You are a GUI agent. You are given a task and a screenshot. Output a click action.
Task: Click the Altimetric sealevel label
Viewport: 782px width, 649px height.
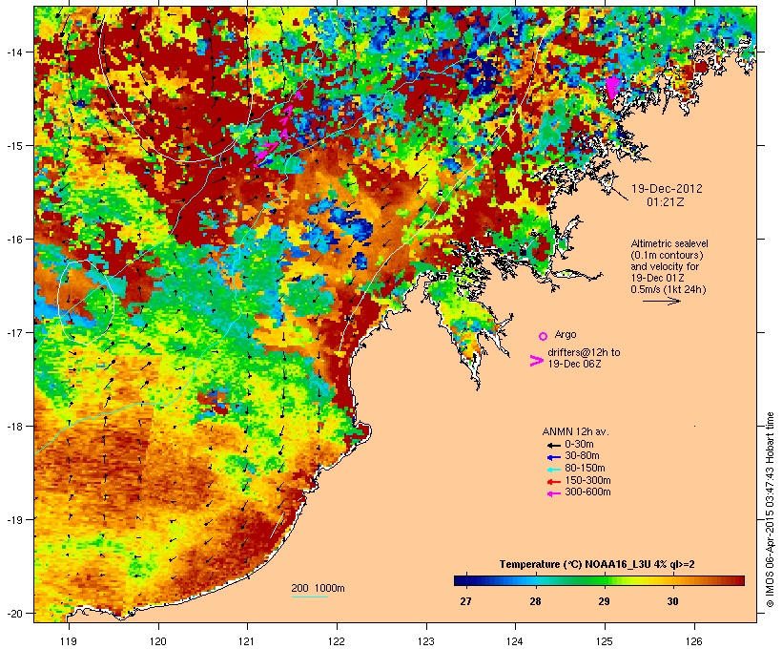[x=669, y=243]
